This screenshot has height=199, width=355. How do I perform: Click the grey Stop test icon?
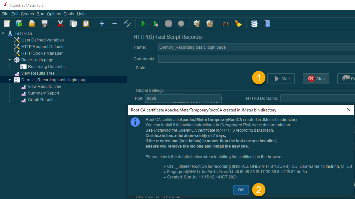[169, 24]
